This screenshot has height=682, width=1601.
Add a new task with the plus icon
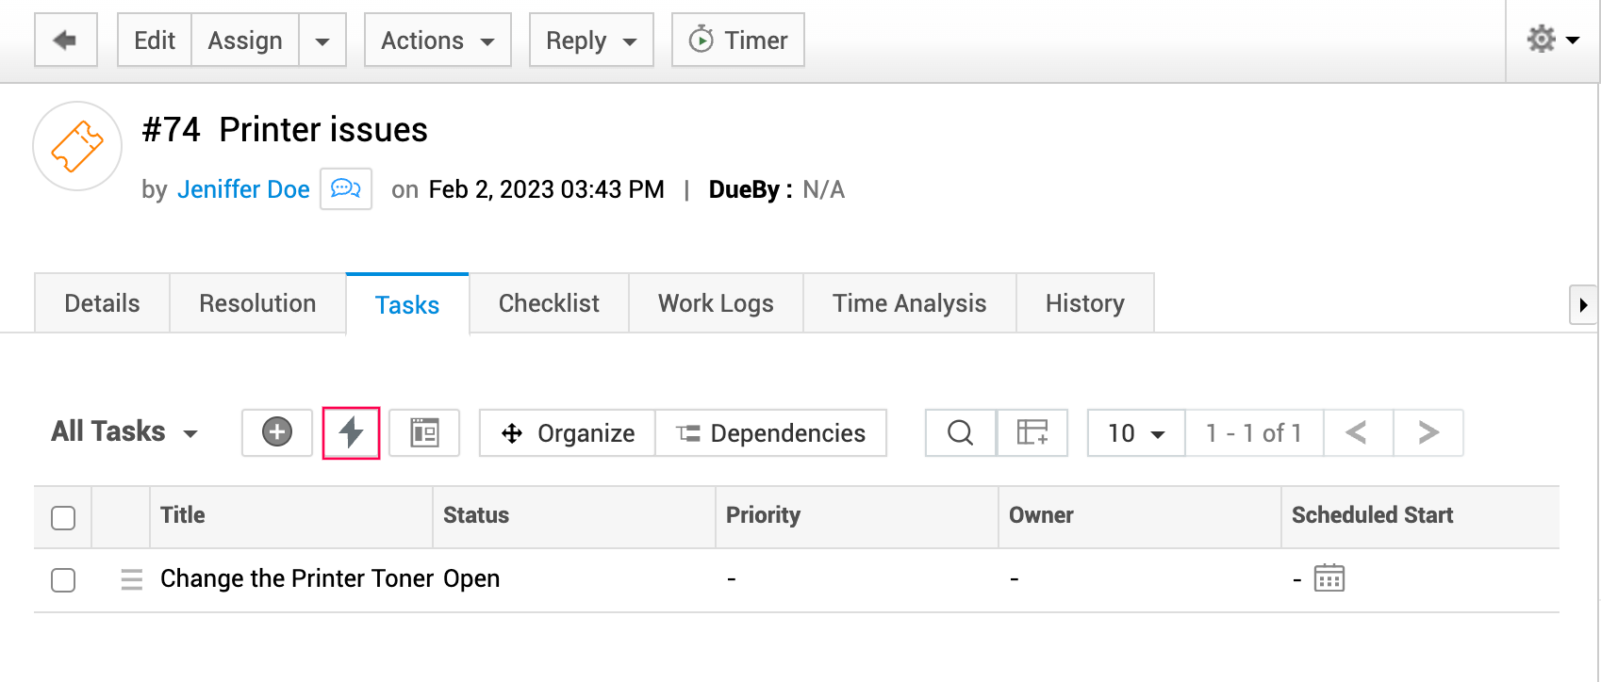277,432
